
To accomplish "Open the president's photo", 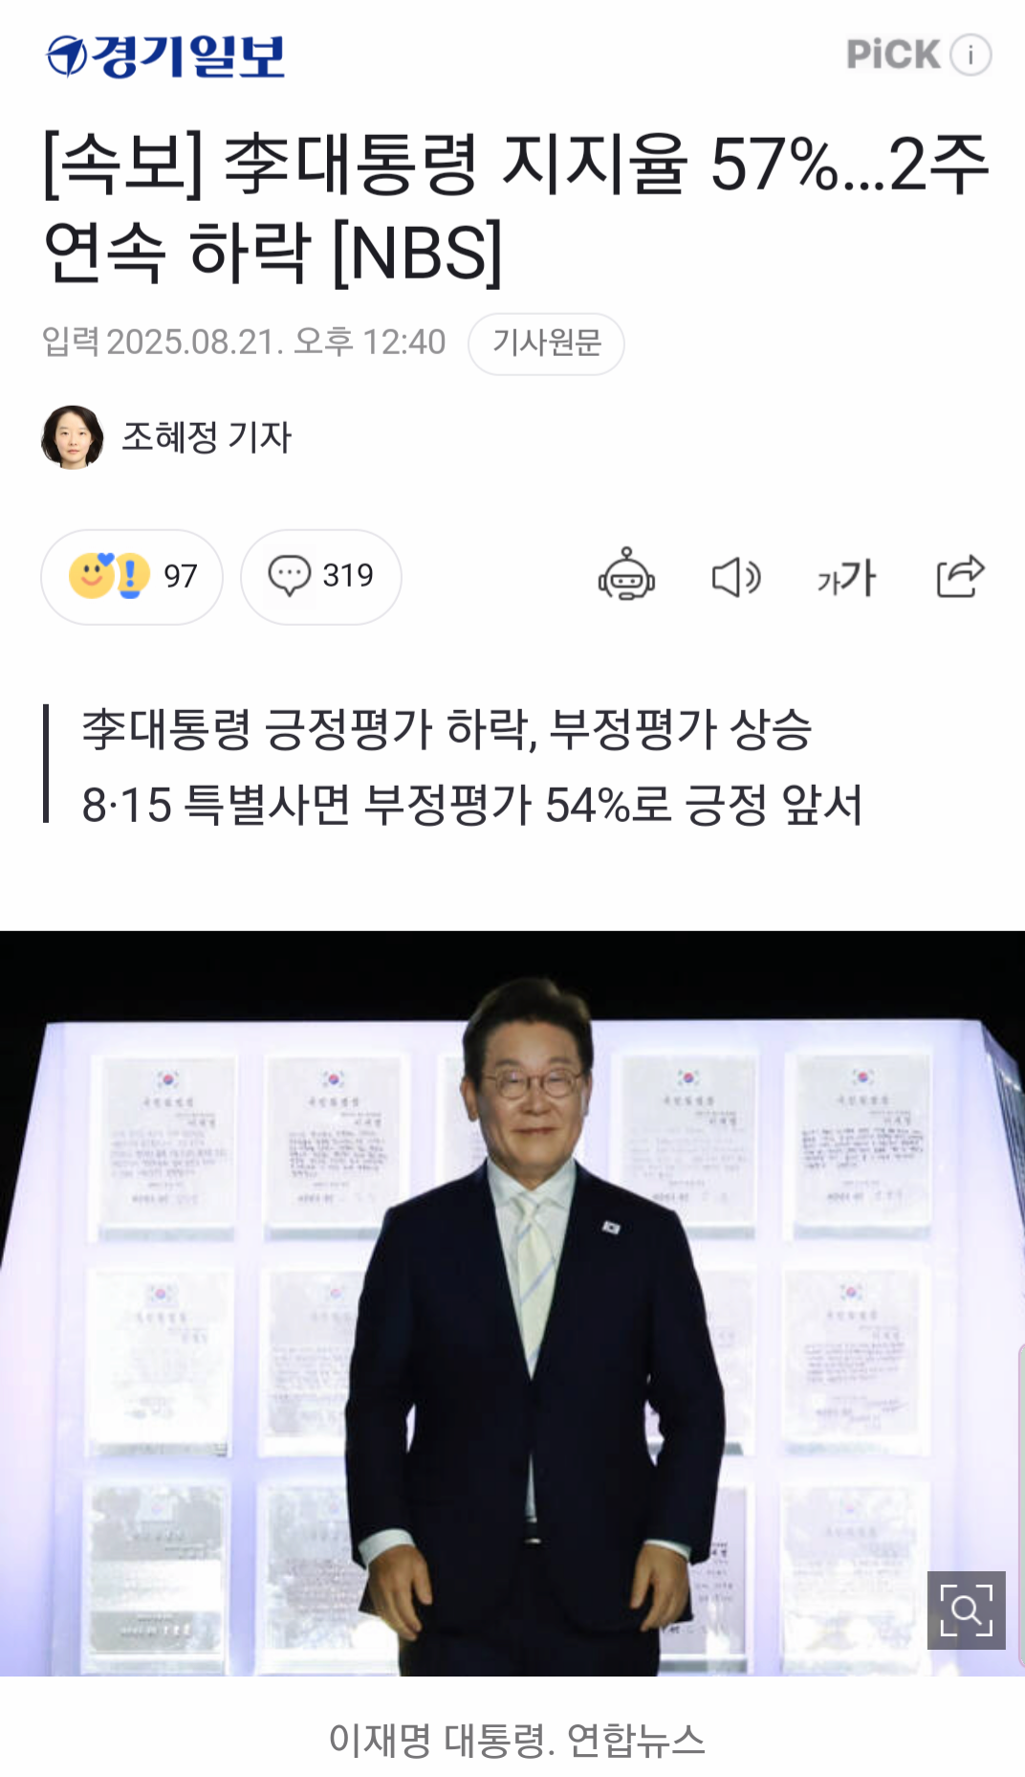I will [x=512, y=1303].
